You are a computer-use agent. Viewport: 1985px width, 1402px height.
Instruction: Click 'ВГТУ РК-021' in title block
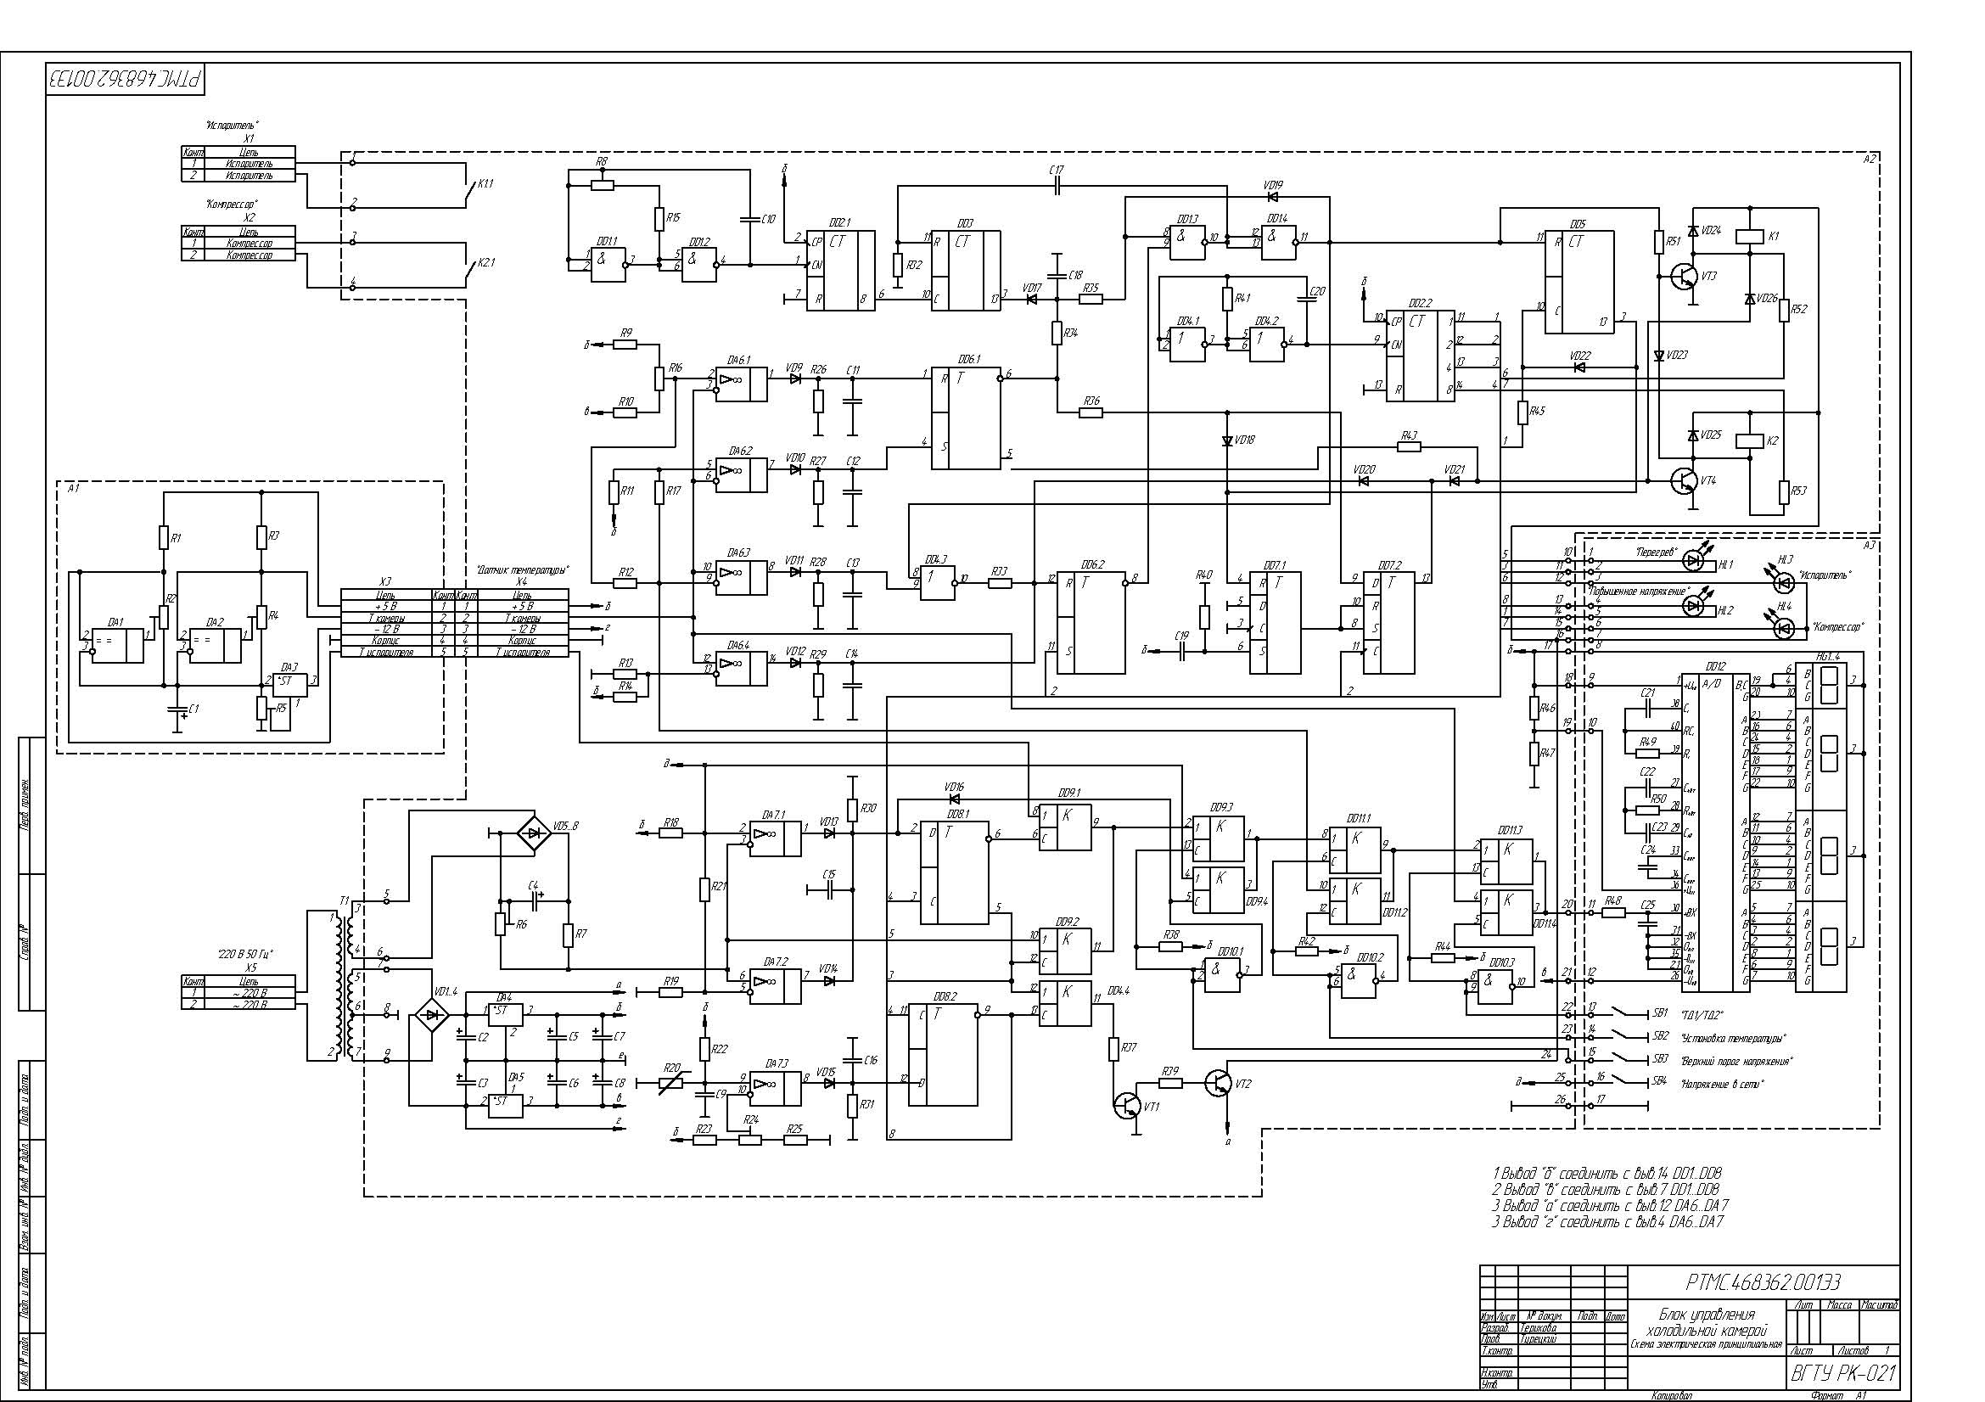pyautogui.click(x=1844, y=1373)
